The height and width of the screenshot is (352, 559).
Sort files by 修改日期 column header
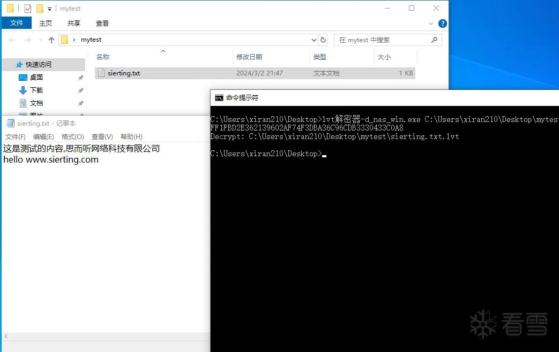[249, 57]
